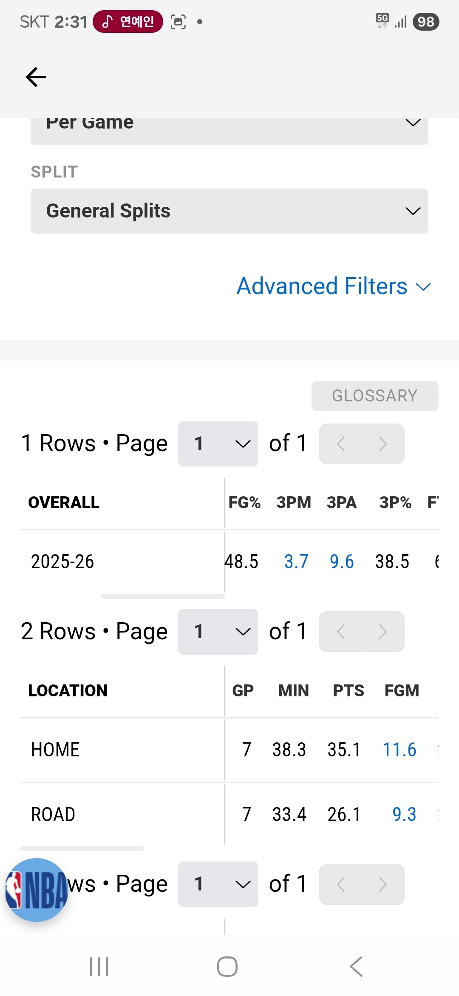Tap the floating NBA logo bubble
The width and height of the screenshot is (459, 996).
click(x=37, y=890)
